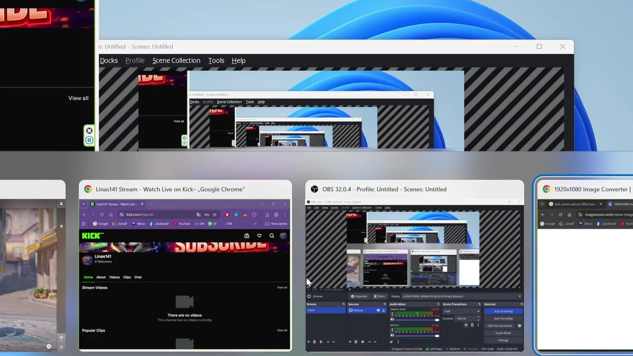The height and width of the screenshot is (356, 633).
Task: Click Stop Streaming in the OBS thumbnail
Action: [x=503, y=311]
